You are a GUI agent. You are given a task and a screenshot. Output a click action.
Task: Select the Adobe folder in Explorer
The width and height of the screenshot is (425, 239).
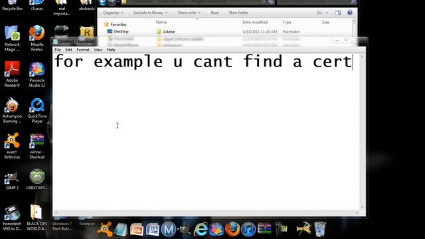[x=165, y=32]
